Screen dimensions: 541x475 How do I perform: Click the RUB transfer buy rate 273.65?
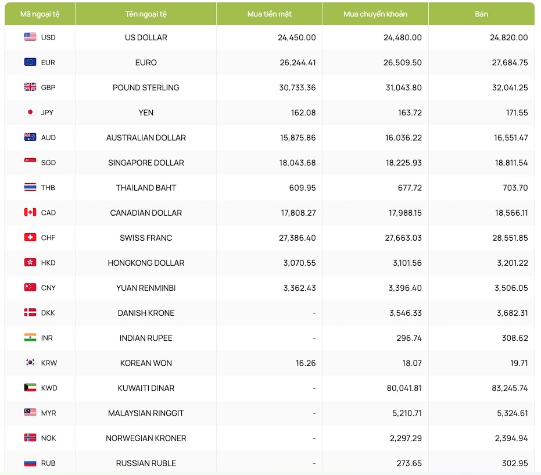click(409, 463)
